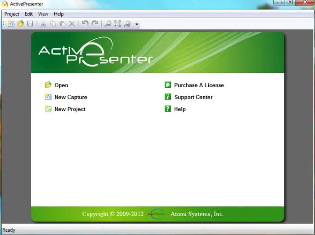Click the Zoom to Fit icon
315x235 pixels.
[x=118, y=24]
